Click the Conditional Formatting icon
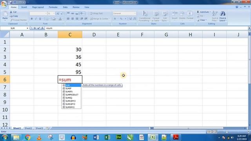This screenshot has height=141, width=251. (145, 14)
